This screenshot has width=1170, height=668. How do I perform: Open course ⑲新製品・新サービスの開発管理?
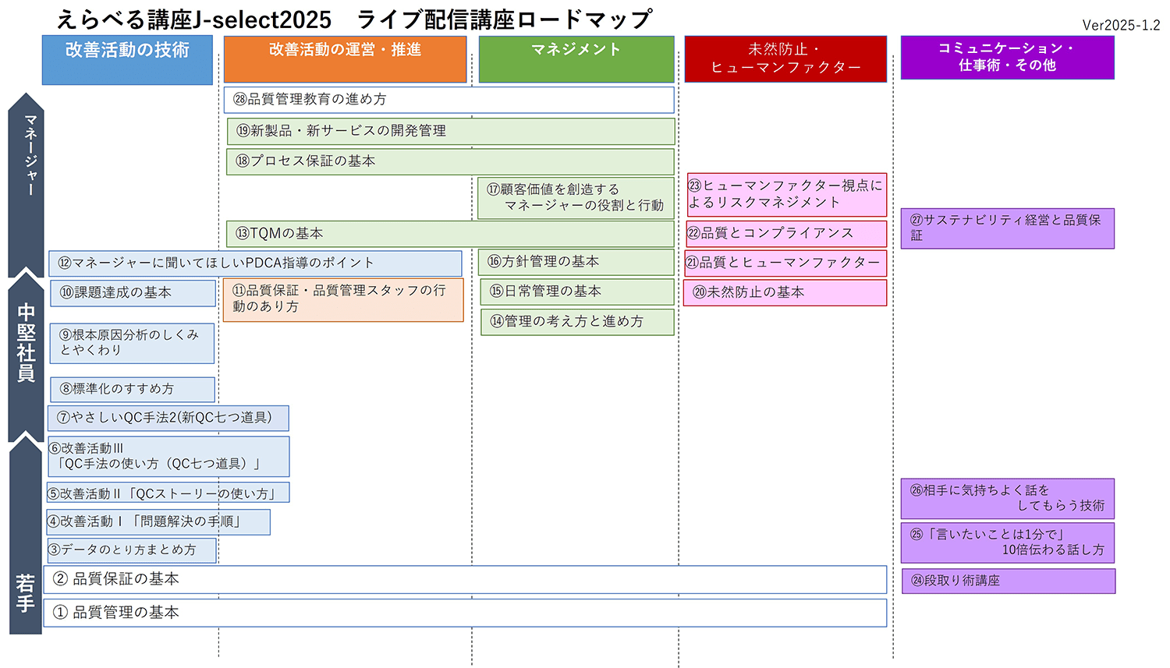(451, 131)
